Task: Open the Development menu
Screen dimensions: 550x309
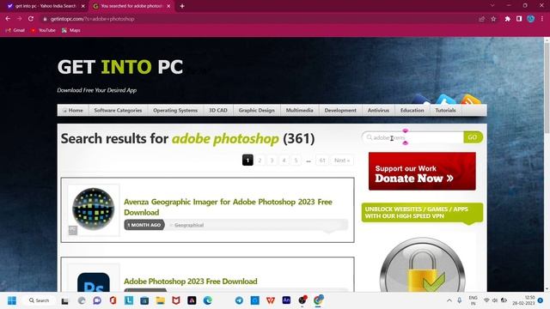Action: pos(340,110)
